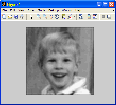Viewport: 116px width, 105px height.
Task: Insert a legend using the toolbar icon
Action: [95, 16]
